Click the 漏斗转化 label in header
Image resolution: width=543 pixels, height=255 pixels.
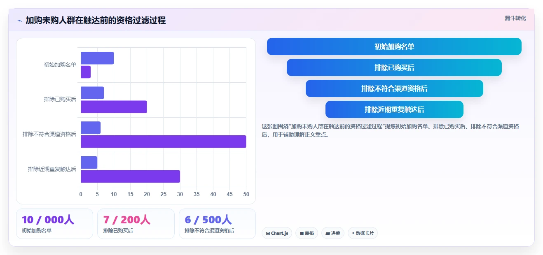pyautogui.click(x=515, y=18)
